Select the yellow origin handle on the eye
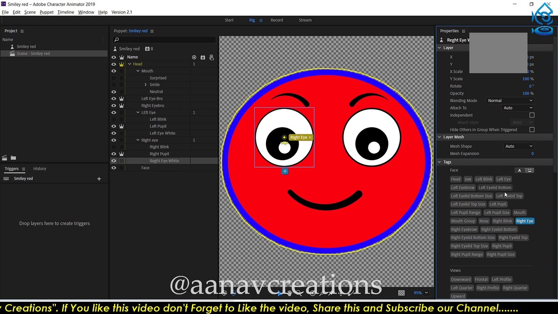This screenshot has height=314, width=558. (x=284, y=137)
